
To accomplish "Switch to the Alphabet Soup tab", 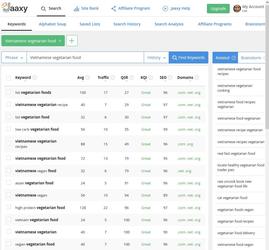I will (52, 24).
